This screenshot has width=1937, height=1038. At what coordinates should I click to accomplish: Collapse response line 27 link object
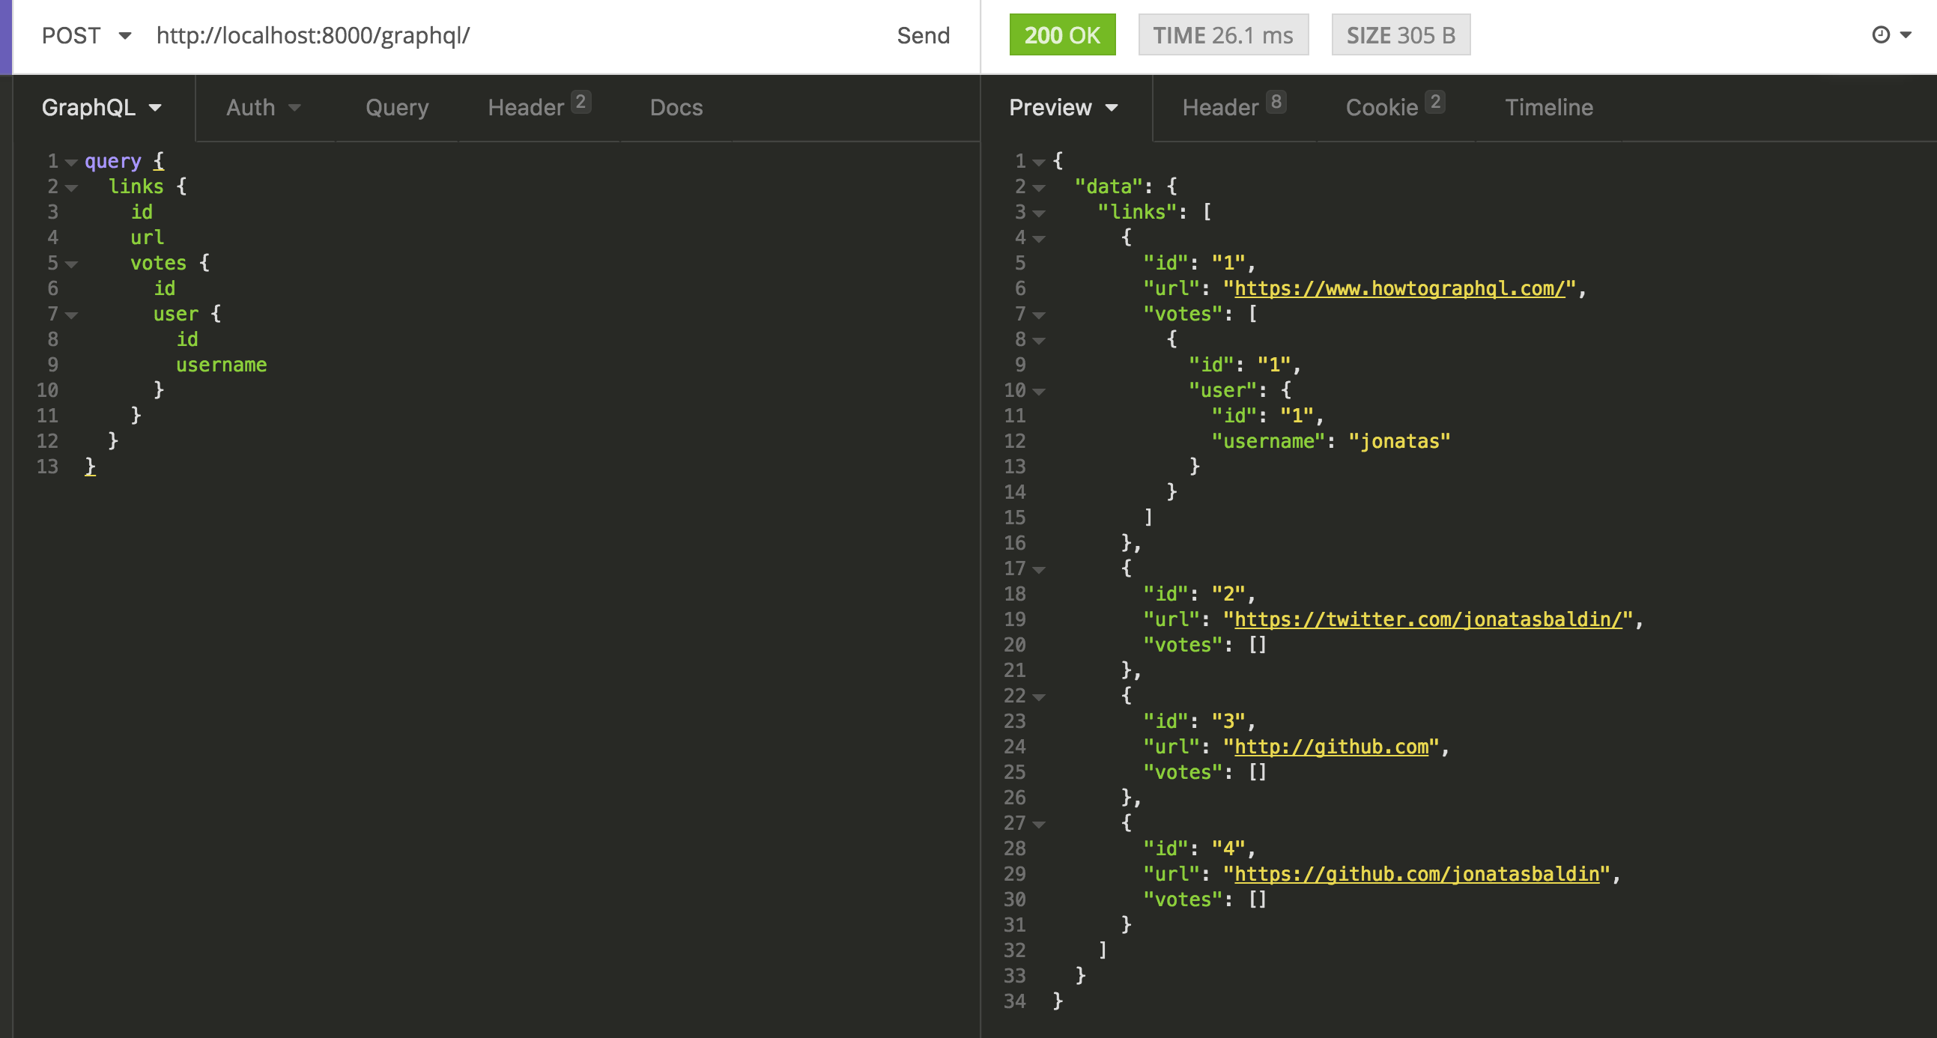tap(1038, 825)
